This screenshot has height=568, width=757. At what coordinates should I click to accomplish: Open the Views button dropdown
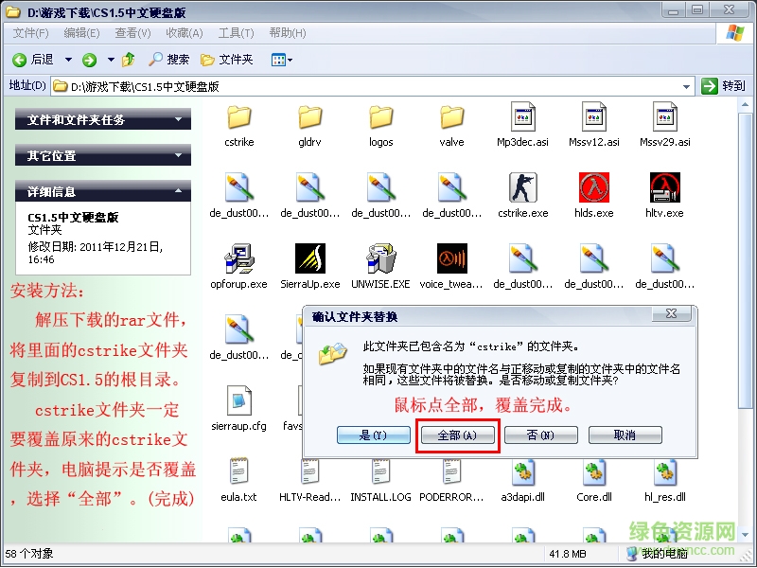[x=290, y=59]
